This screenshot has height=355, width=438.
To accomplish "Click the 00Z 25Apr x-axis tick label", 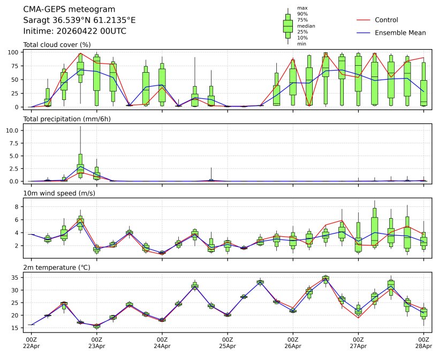I will 228,342.
